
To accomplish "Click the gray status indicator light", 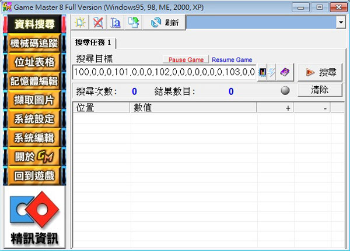I will (x=285, y=90).
